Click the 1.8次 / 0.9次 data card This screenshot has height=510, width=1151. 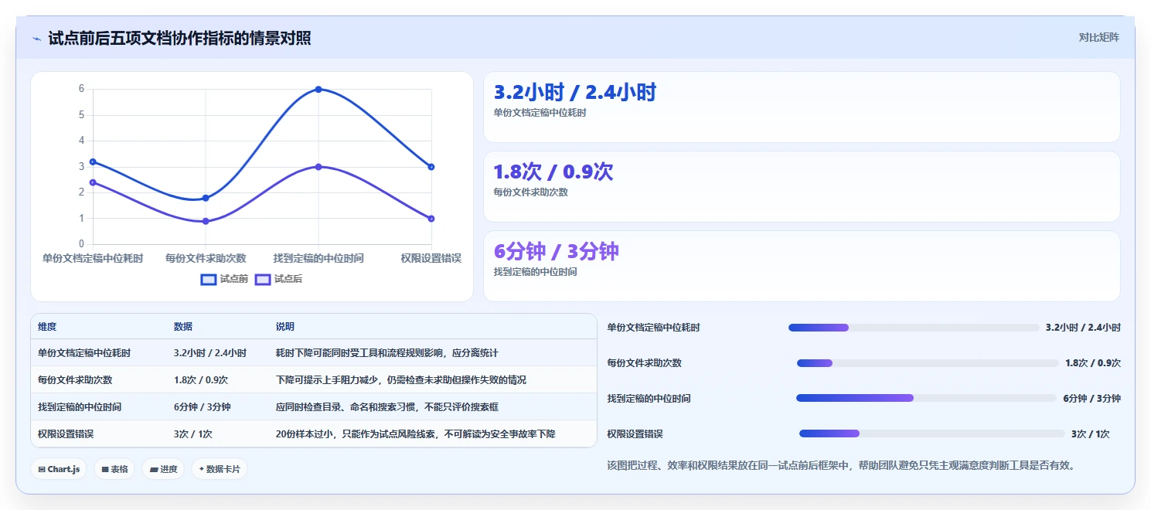802,186
